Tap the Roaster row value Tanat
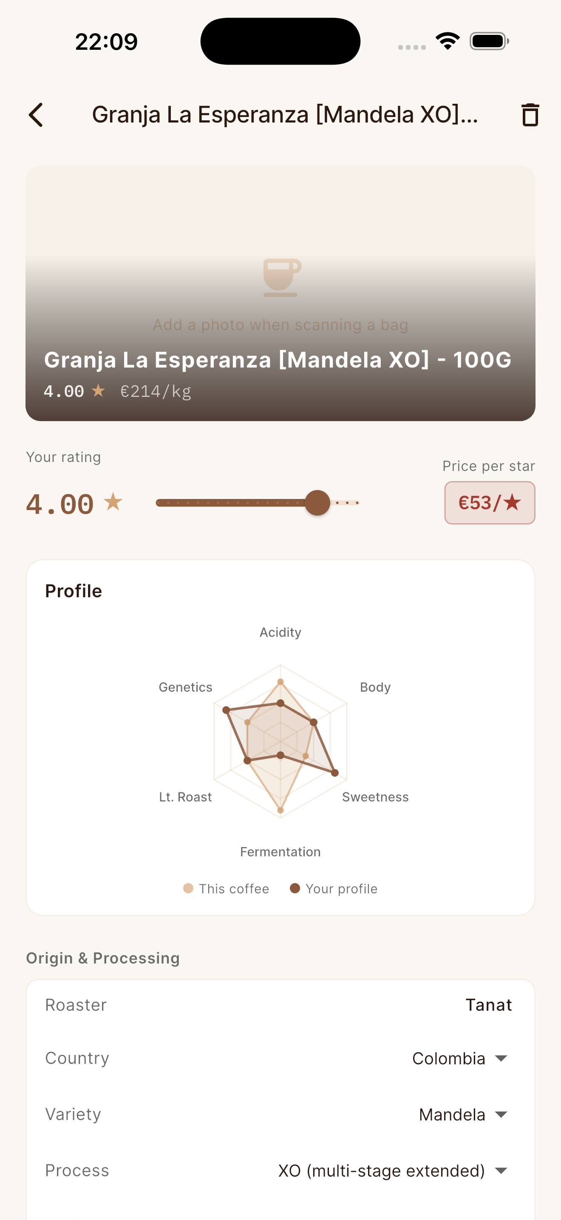The height and width of the screenshot is (1220, 561). pyautogui.click(x=489, y=1005)
